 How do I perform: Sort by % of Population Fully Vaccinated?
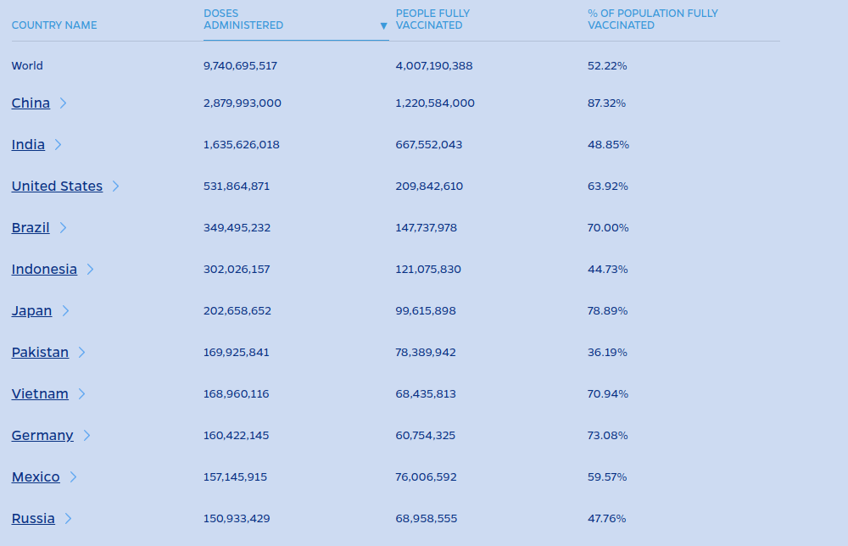652,19
